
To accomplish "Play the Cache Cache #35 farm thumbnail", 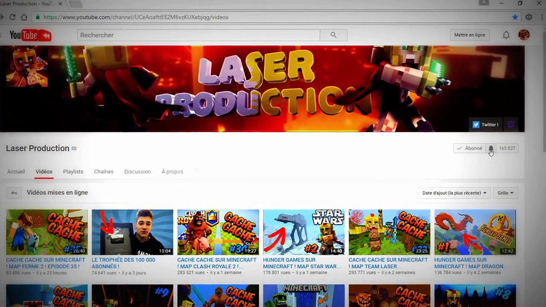I will (47, 232).
